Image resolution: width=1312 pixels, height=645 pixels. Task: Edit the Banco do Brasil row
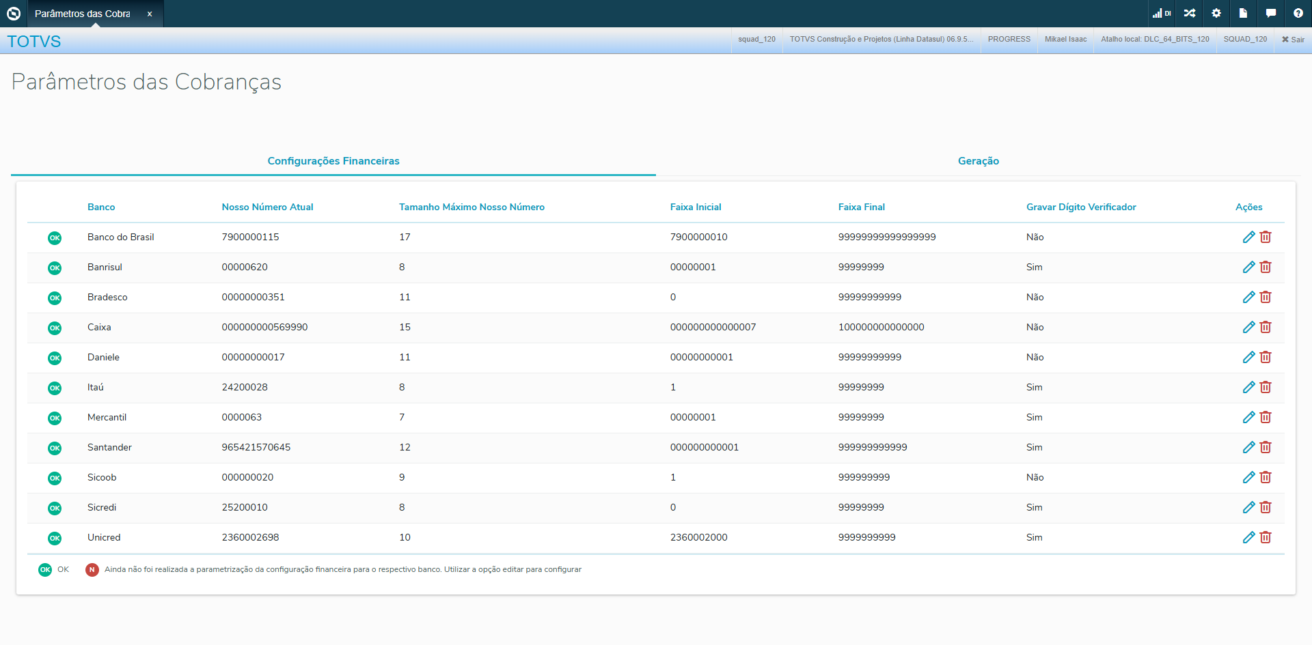(x=1248, y=237)
